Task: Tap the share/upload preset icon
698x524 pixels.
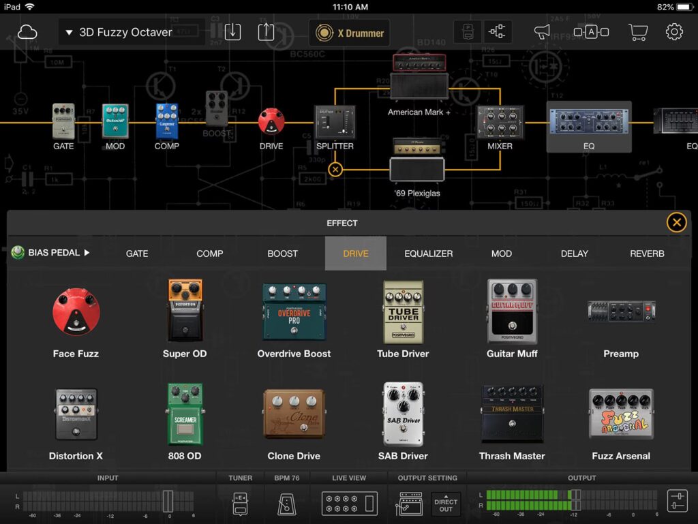Action: [266, 32]
